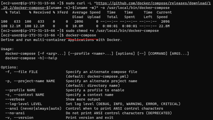Click the '--ansi (never|always|auto)' option
Image resolution: width=213 pixels, height=120 pixels.
coord(33,108)
